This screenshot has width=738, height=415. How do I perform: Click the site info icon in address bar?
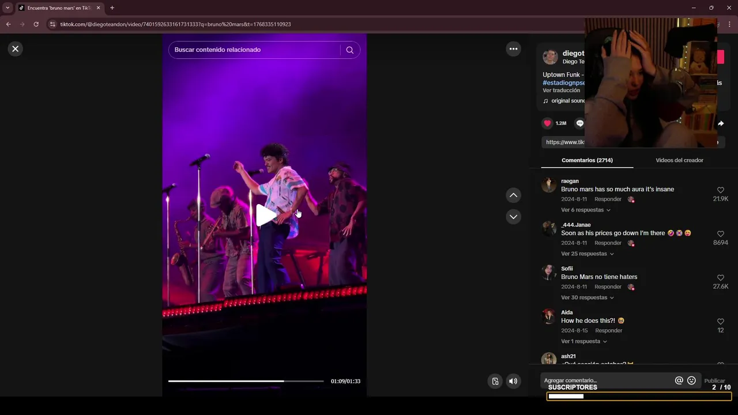(x=52, y=24)
